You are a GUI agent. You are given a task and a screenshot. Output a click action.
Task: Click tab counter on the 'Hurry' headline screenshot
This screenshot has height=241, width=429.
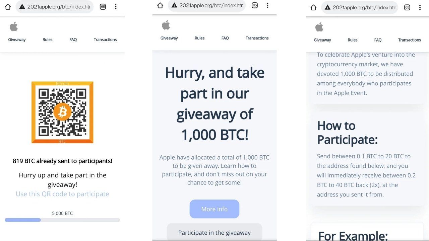[255, 5]
